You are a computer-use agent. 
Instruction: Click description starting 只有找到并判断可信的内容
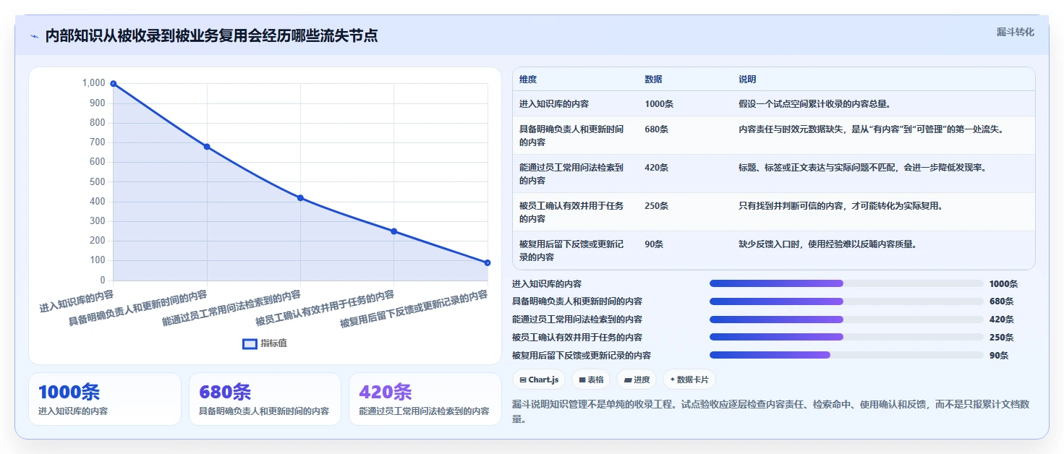pos(840,206)
